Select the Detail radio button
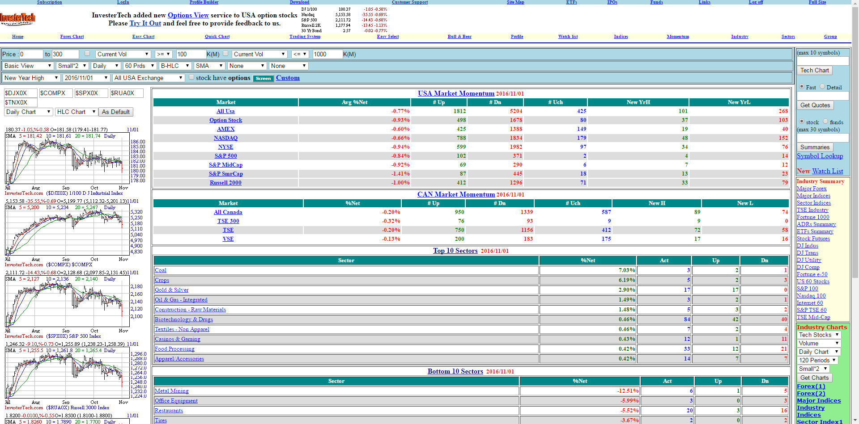859x424 pixels. tap(822, 87)
